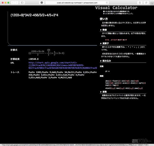Click the result value =20540.8
This screenshot has height=146, width=154.
(33, 59)
